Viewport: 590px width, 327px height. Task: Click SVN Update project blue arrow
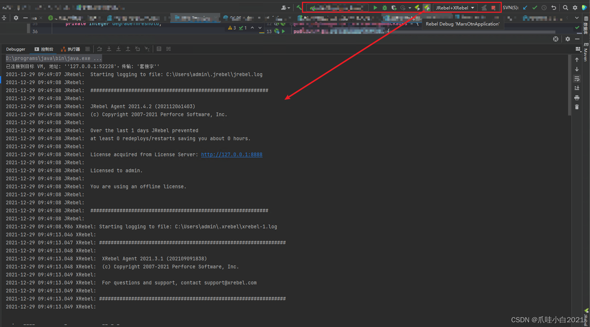525,8
